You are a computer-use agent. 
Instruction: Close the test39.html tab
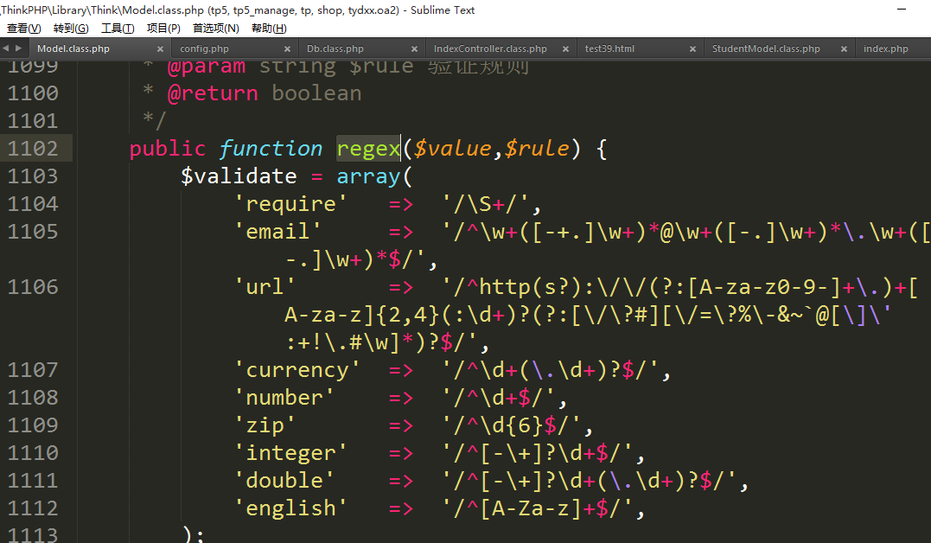pyautogui.click(x=692, y=49)
